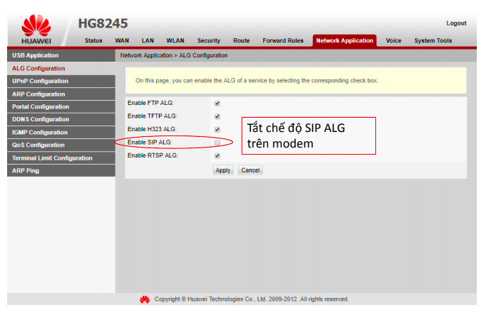This screenshot has width=491, height=310.
Task: Uncheck the RTSP ALG checkbox
Action: coord(217,155)
